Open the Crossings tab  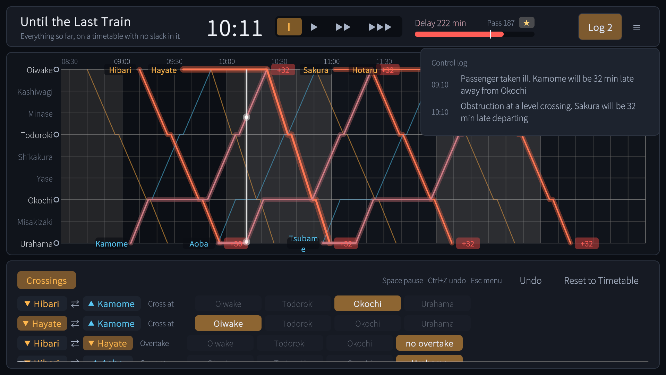(46, 280)
